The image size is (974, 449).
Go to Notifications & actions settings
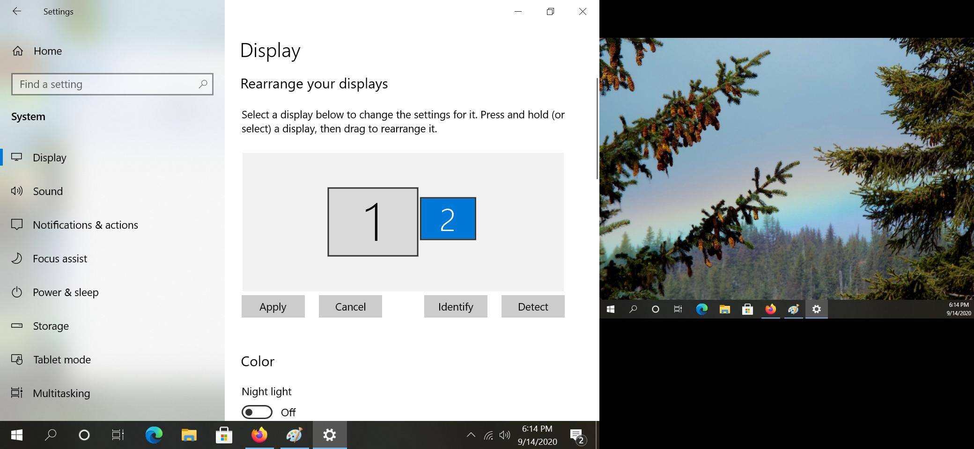[x=85, y=225]
